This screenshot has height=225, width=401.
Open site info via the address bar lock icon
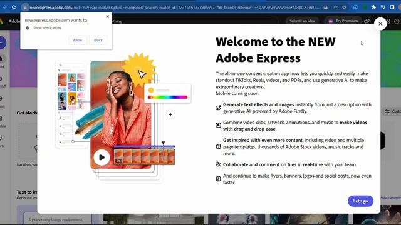coord(25,7)
